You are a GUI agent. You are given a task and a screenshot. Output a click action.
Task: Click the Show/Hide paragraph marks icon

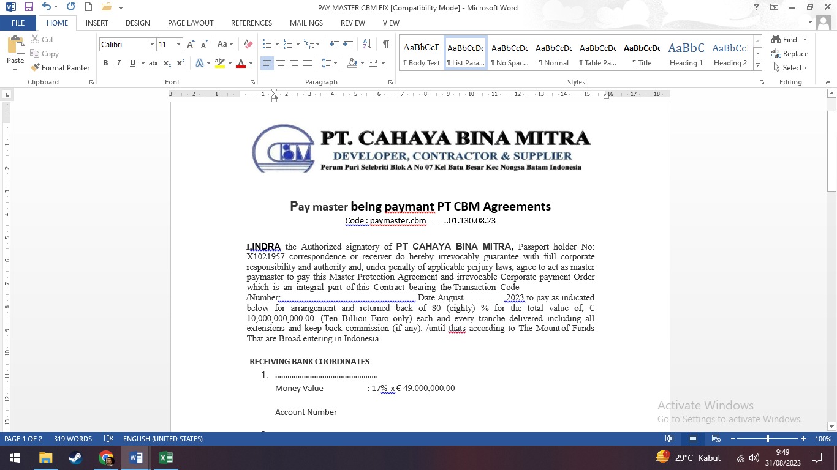click(385, 44)
